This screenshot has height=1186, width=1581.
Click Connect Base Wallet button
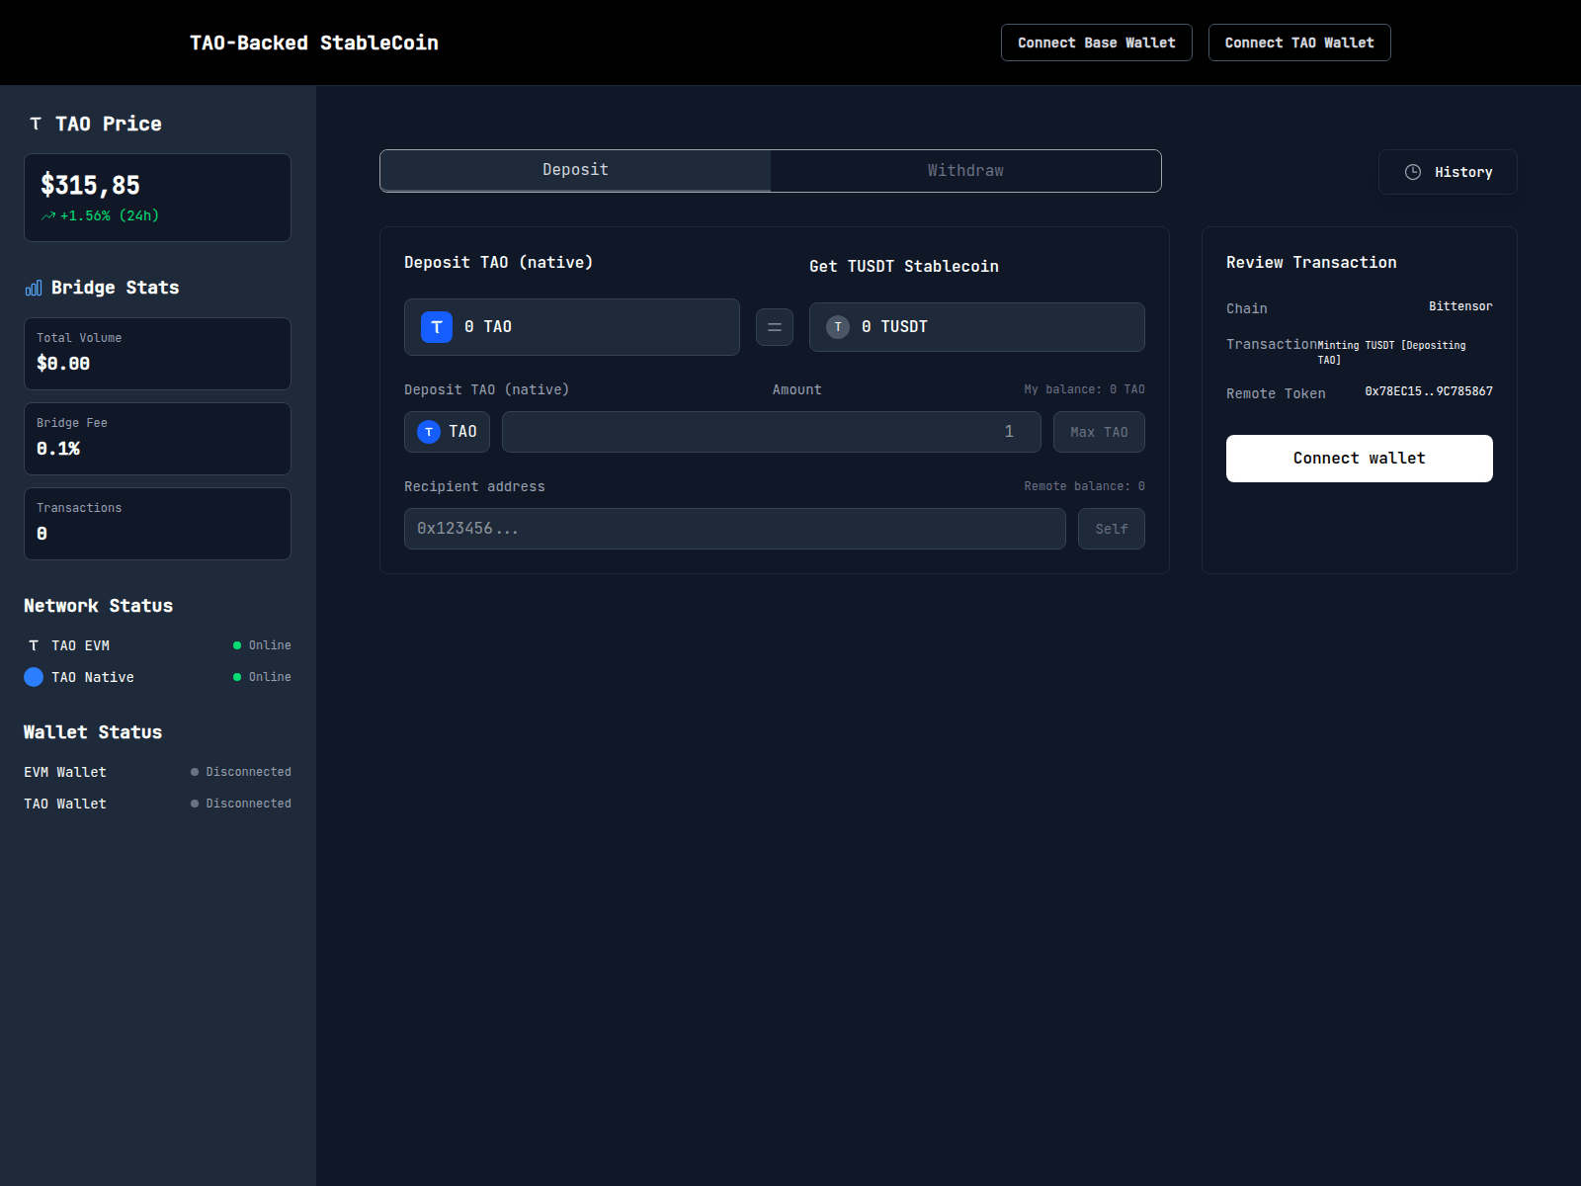1097,42
